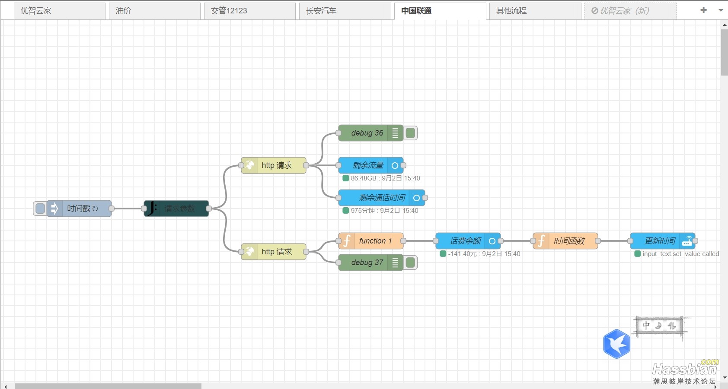The height and width of the screenshot is (389, 728).
Task: Click the blue bird floating app icon
Action: point(616,344)
